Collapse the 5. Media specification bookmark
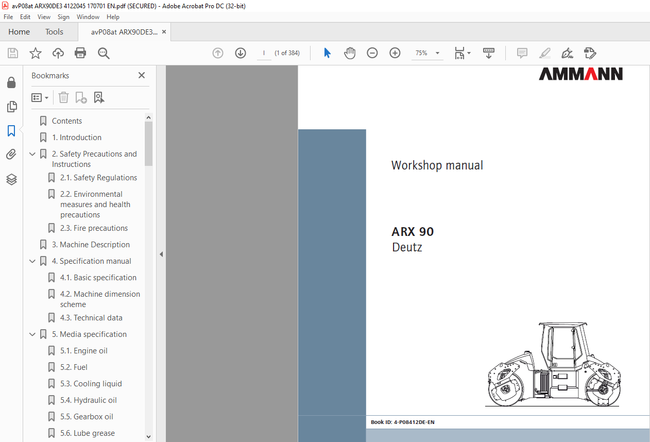The height and width of the screenshot is (442, 650). coord(32,334)
